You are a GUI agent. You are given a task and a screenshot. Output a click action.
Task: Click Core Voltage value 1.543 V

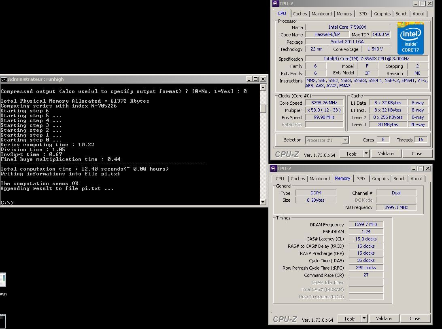(x=376, y=49)
